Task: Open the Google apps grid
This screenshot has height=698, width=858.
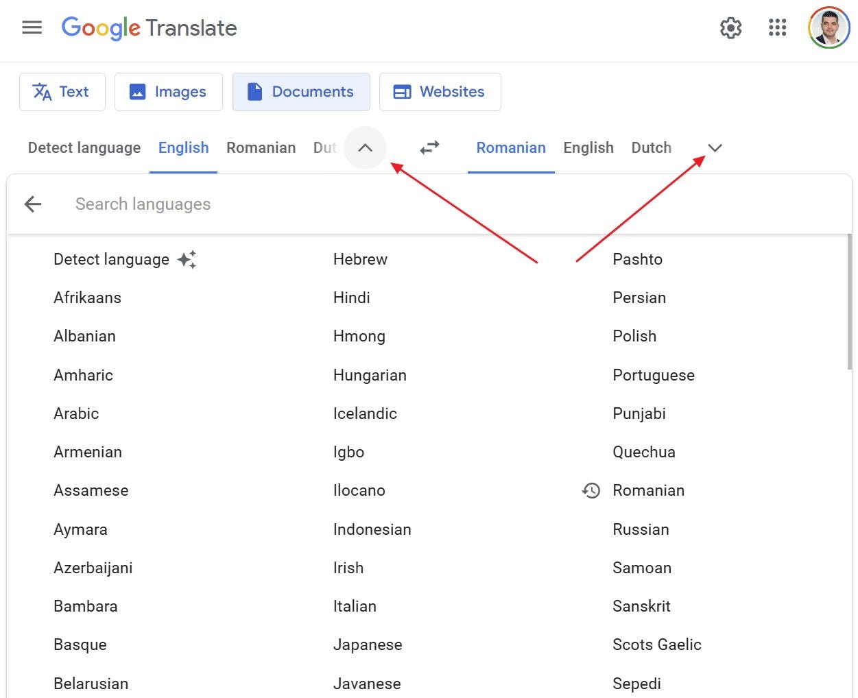Action: click(x=777, y=28)
